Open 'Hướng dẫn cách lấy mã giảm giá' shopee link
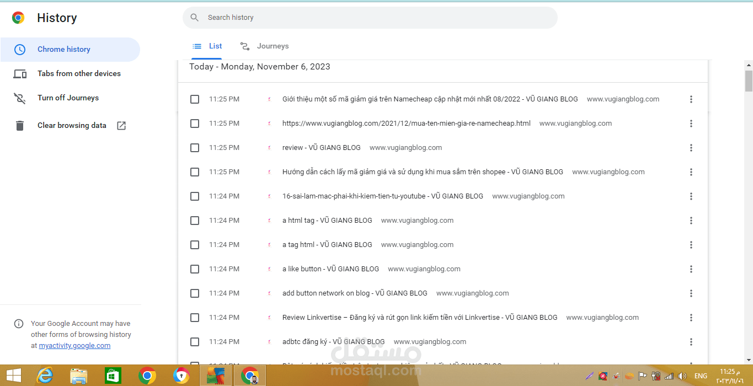The image size is (753, 386). (423, 172)
